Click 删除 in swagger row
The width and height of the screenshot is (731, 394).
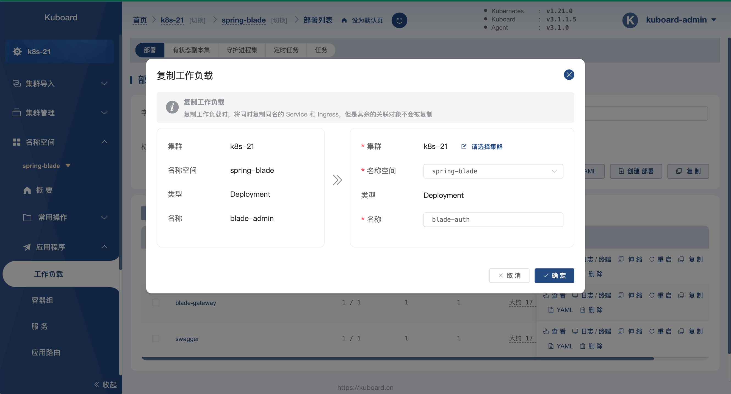[591, 346]
